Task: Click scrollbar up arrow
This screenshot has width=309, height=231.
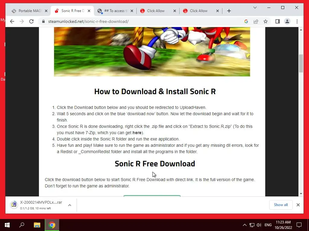Action: coord(301,30)
